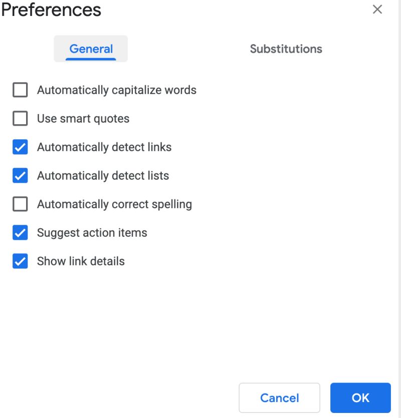
Task: Click the "Automatically capitalize words" label text
Action: pos(116,90)
